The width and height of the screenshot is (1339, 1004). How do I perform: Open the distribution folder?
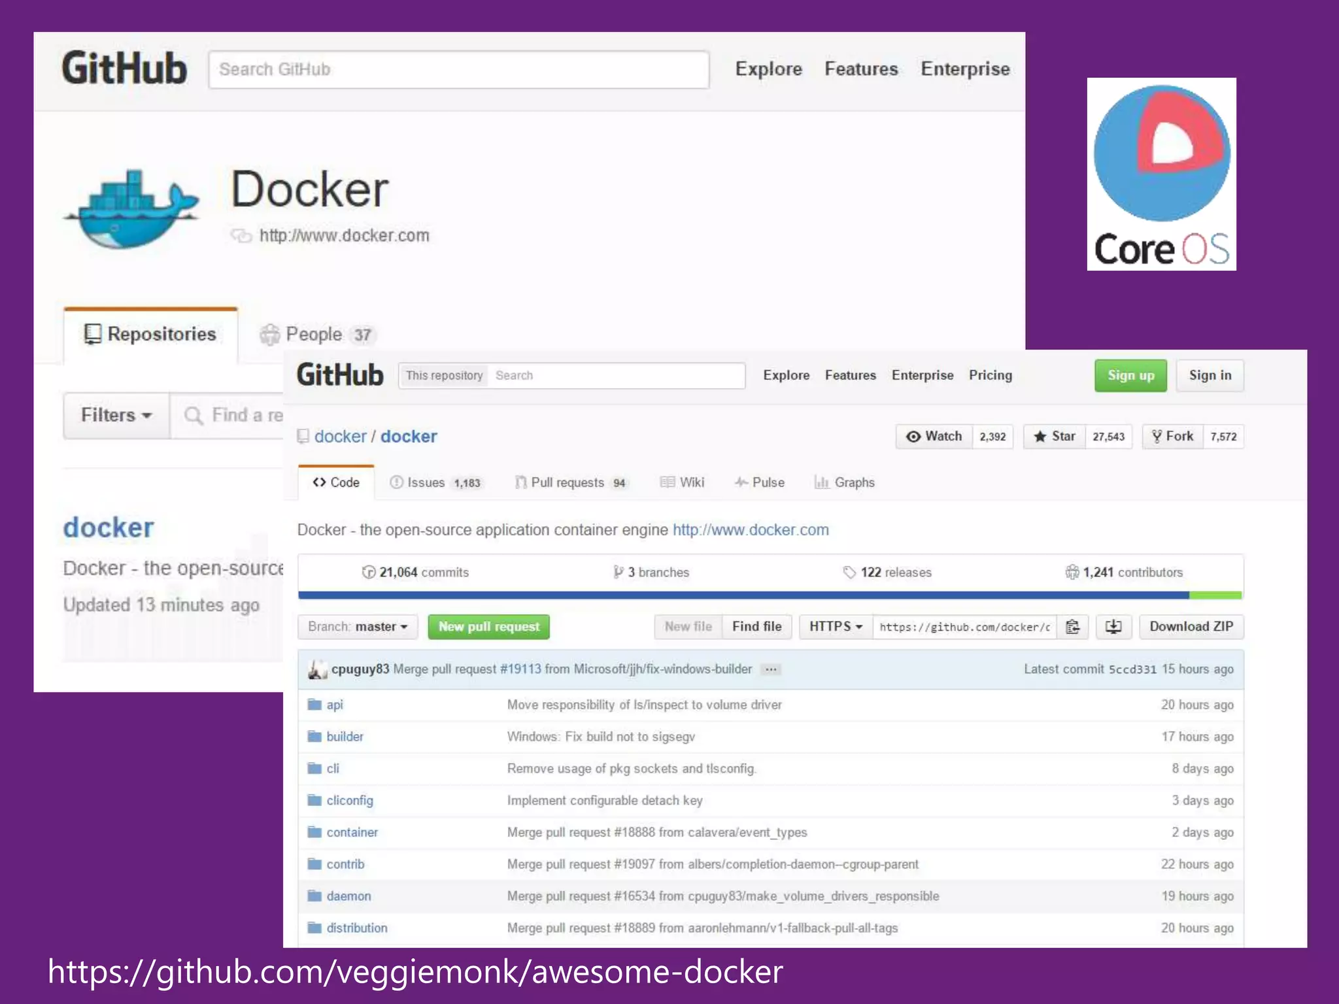coord(357,928)
